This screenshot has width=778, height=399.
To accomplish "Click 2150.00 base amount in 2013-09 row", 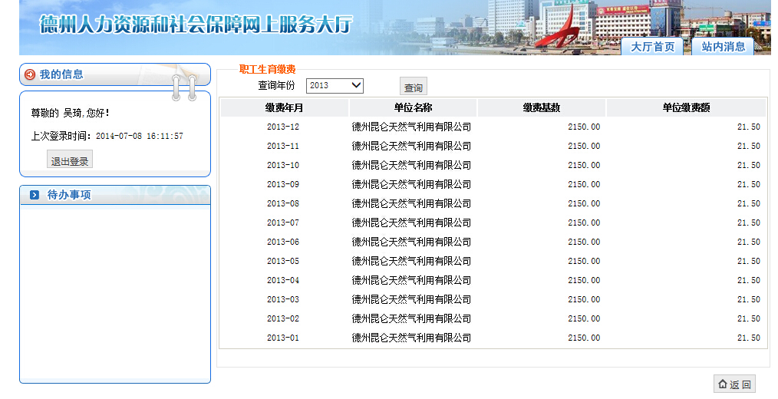I will pyautogui.click(x=583, y=185).
